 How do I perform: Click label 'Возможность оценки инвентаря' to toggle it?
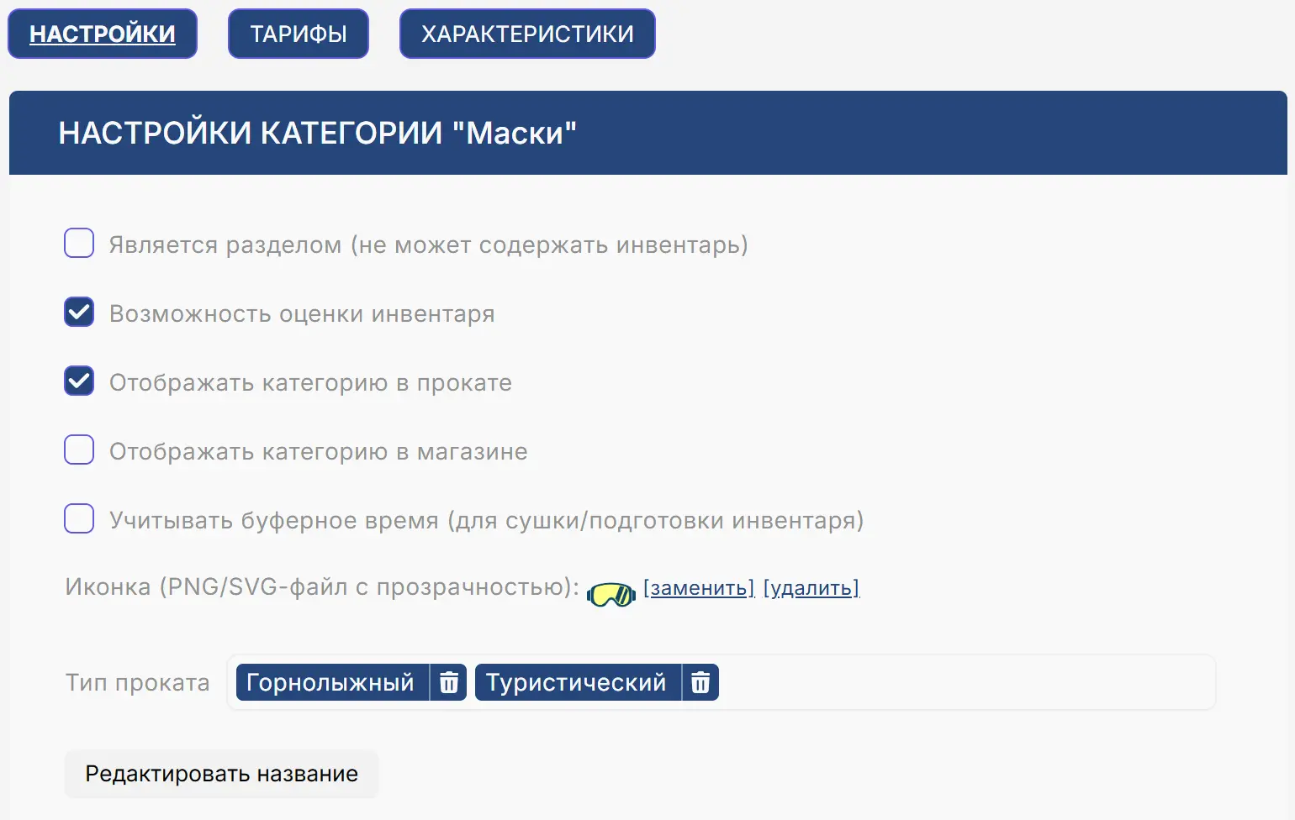point(301,313)
